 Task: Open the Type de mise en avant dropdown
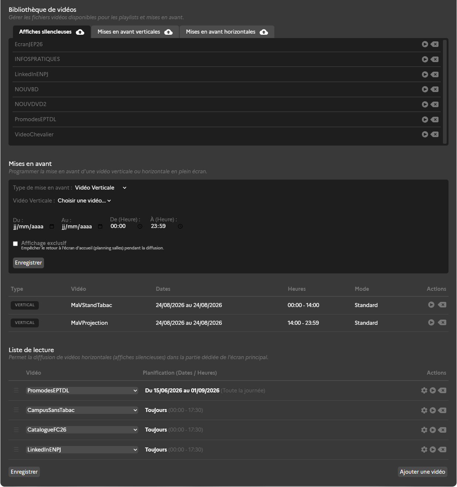[101, 188]
